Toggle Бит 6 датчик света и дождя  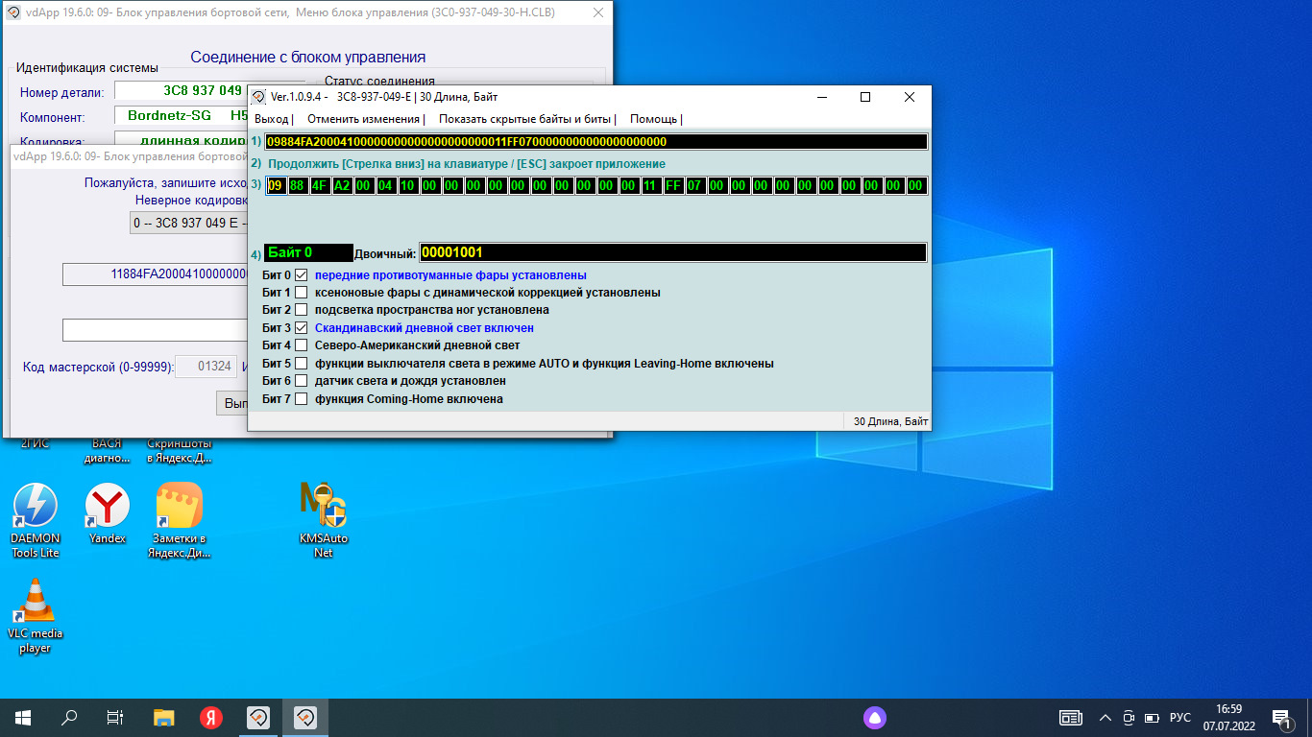coord(302,381)
